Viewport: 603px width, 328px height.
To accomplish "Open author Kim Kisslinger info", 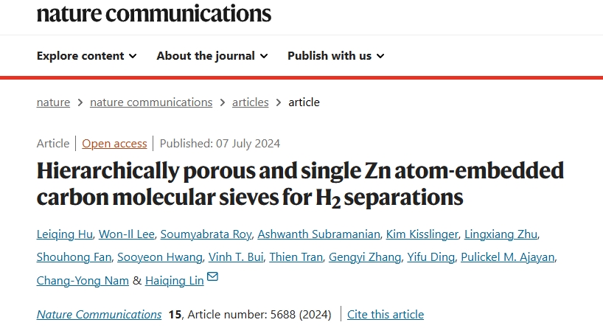I will pos(422,234).
